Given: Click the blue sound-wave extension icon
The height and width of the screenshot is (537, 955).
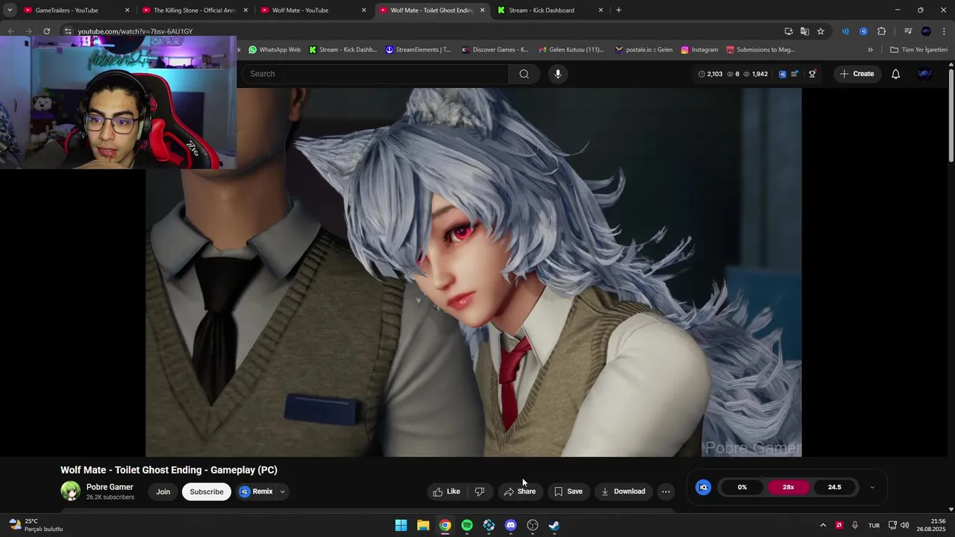Looking at the screenshot, I should (x=845, y=31).
